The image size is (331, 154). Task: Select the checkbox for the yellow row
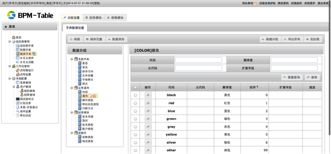click(135, 135)
